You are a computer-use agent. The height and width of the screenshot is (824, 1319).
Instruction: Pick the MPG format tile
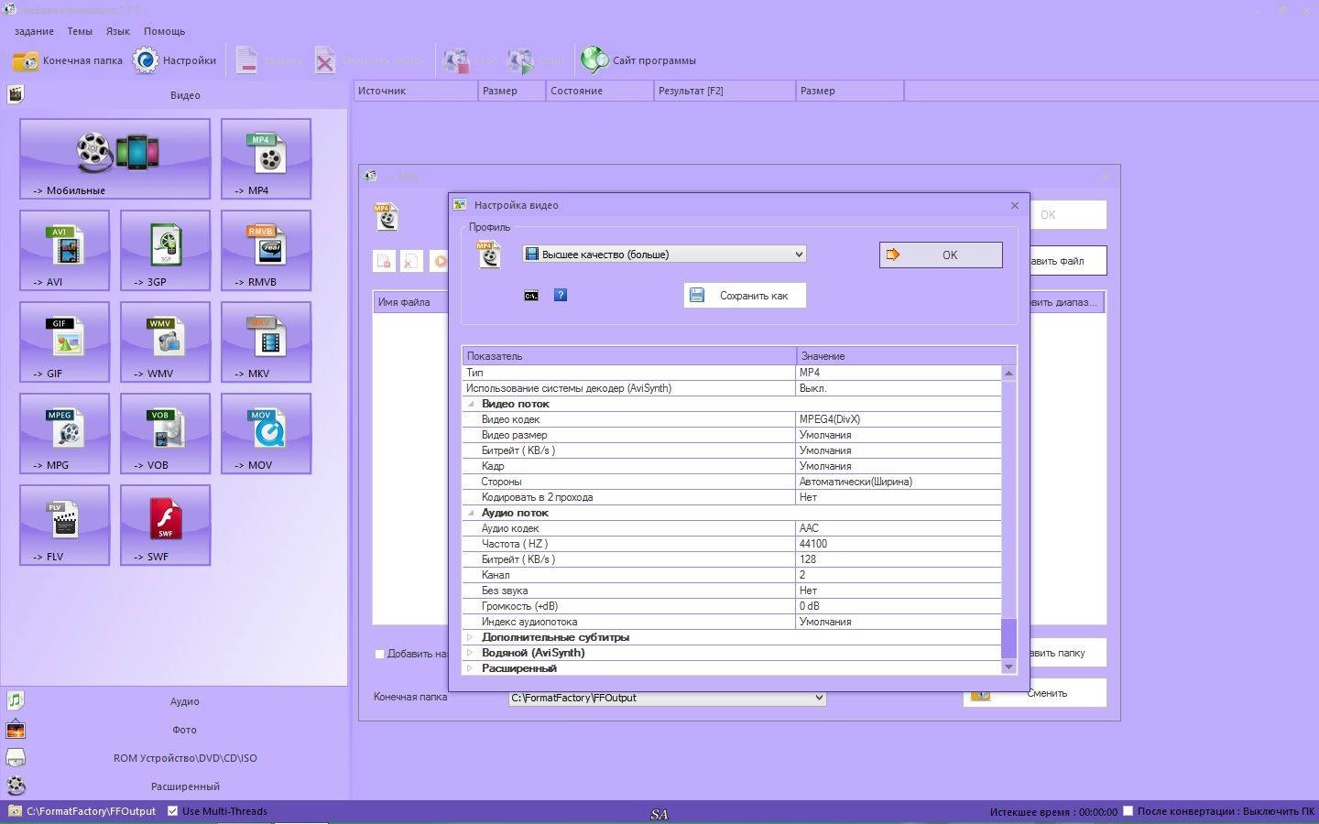(x=64, y=433)
